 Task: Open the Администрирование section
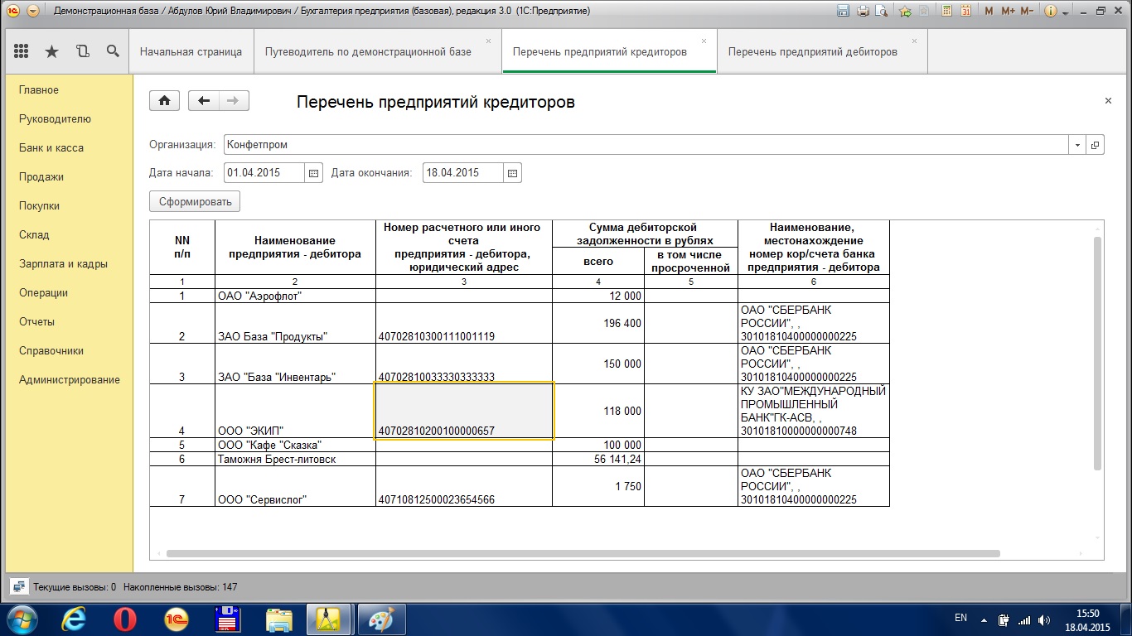pyautogui.click(x=70, y=379)
